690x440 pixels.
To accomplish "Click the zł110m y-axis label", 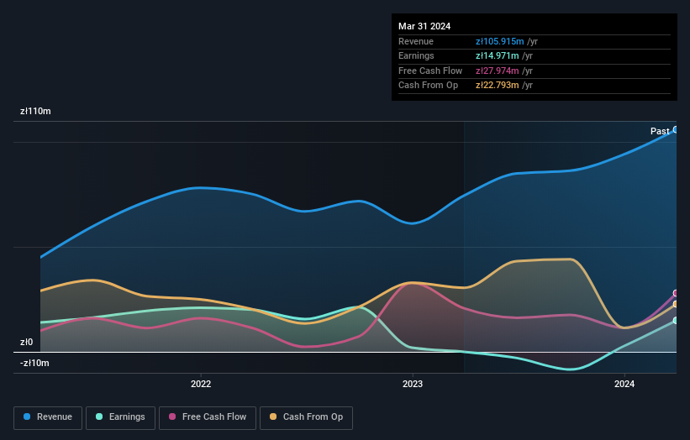I will point(35,111).
